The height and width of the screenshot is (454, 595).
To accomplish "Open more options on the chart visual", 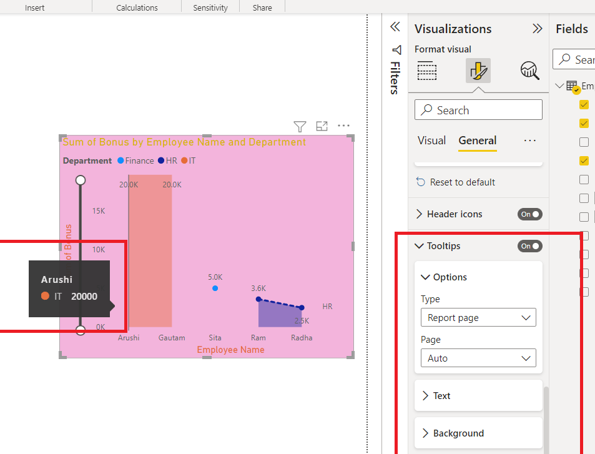I will tap(343, 126).
